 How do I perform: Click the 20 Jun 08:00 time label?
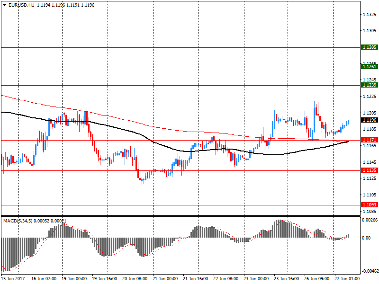coord(135,279)
